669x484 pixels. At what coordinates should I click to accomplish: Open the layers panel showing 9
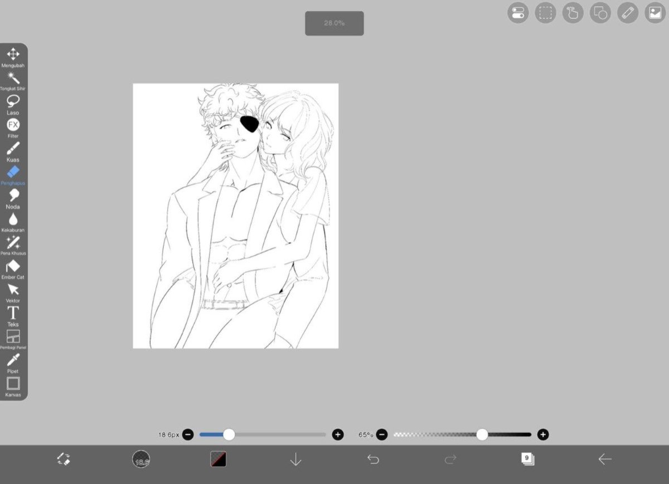(527, 459)
